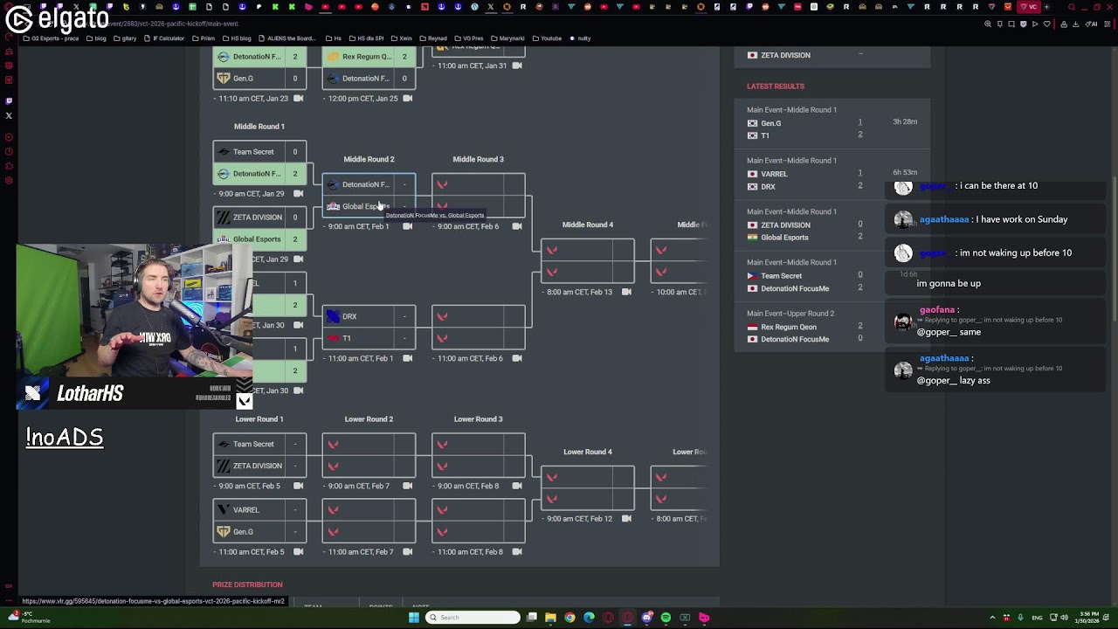Click the 'LATEST RESULTS' heading
The height and width of the screenshot is (629, 1118).
(x=776, y=86)
